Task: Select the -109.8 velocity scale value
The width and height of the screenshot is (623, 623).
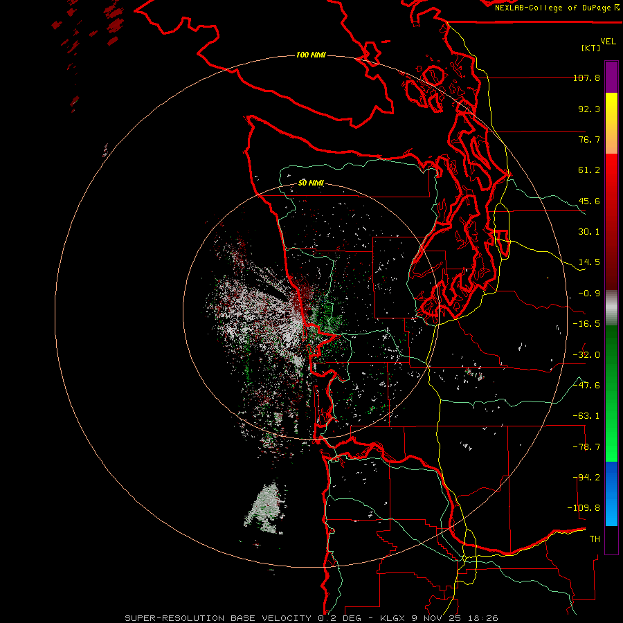Action: (584, 508)
